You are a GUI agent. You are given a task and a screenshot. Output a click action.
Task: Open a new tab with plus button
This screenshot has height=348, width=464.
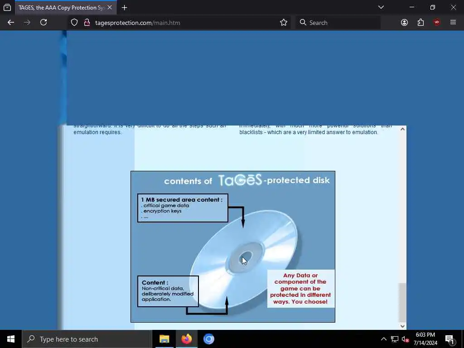coord(125,8)
